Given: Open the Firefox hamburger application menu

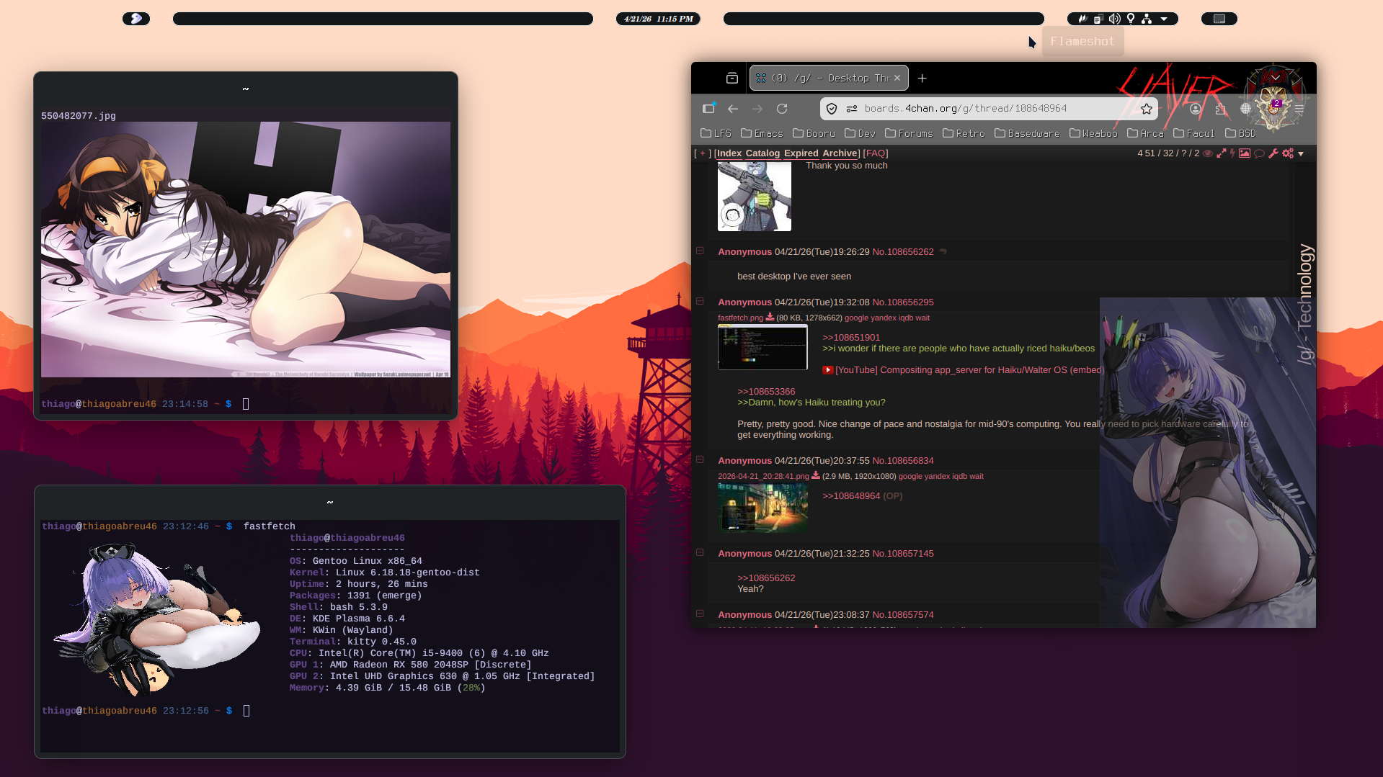Looking at the screenshot, I should pos(1299,109).
